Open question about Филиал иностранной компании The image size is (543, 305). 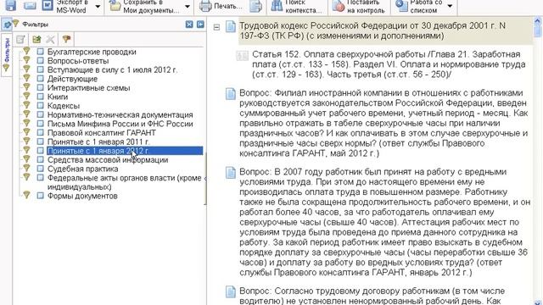point(384,123)
